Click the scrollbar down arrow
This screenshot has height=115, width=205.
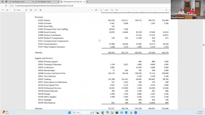(204, 108)
